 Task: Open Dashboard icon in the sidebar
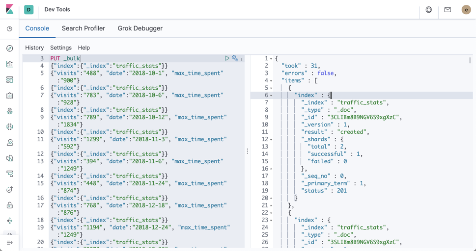(x=10, y=80)
